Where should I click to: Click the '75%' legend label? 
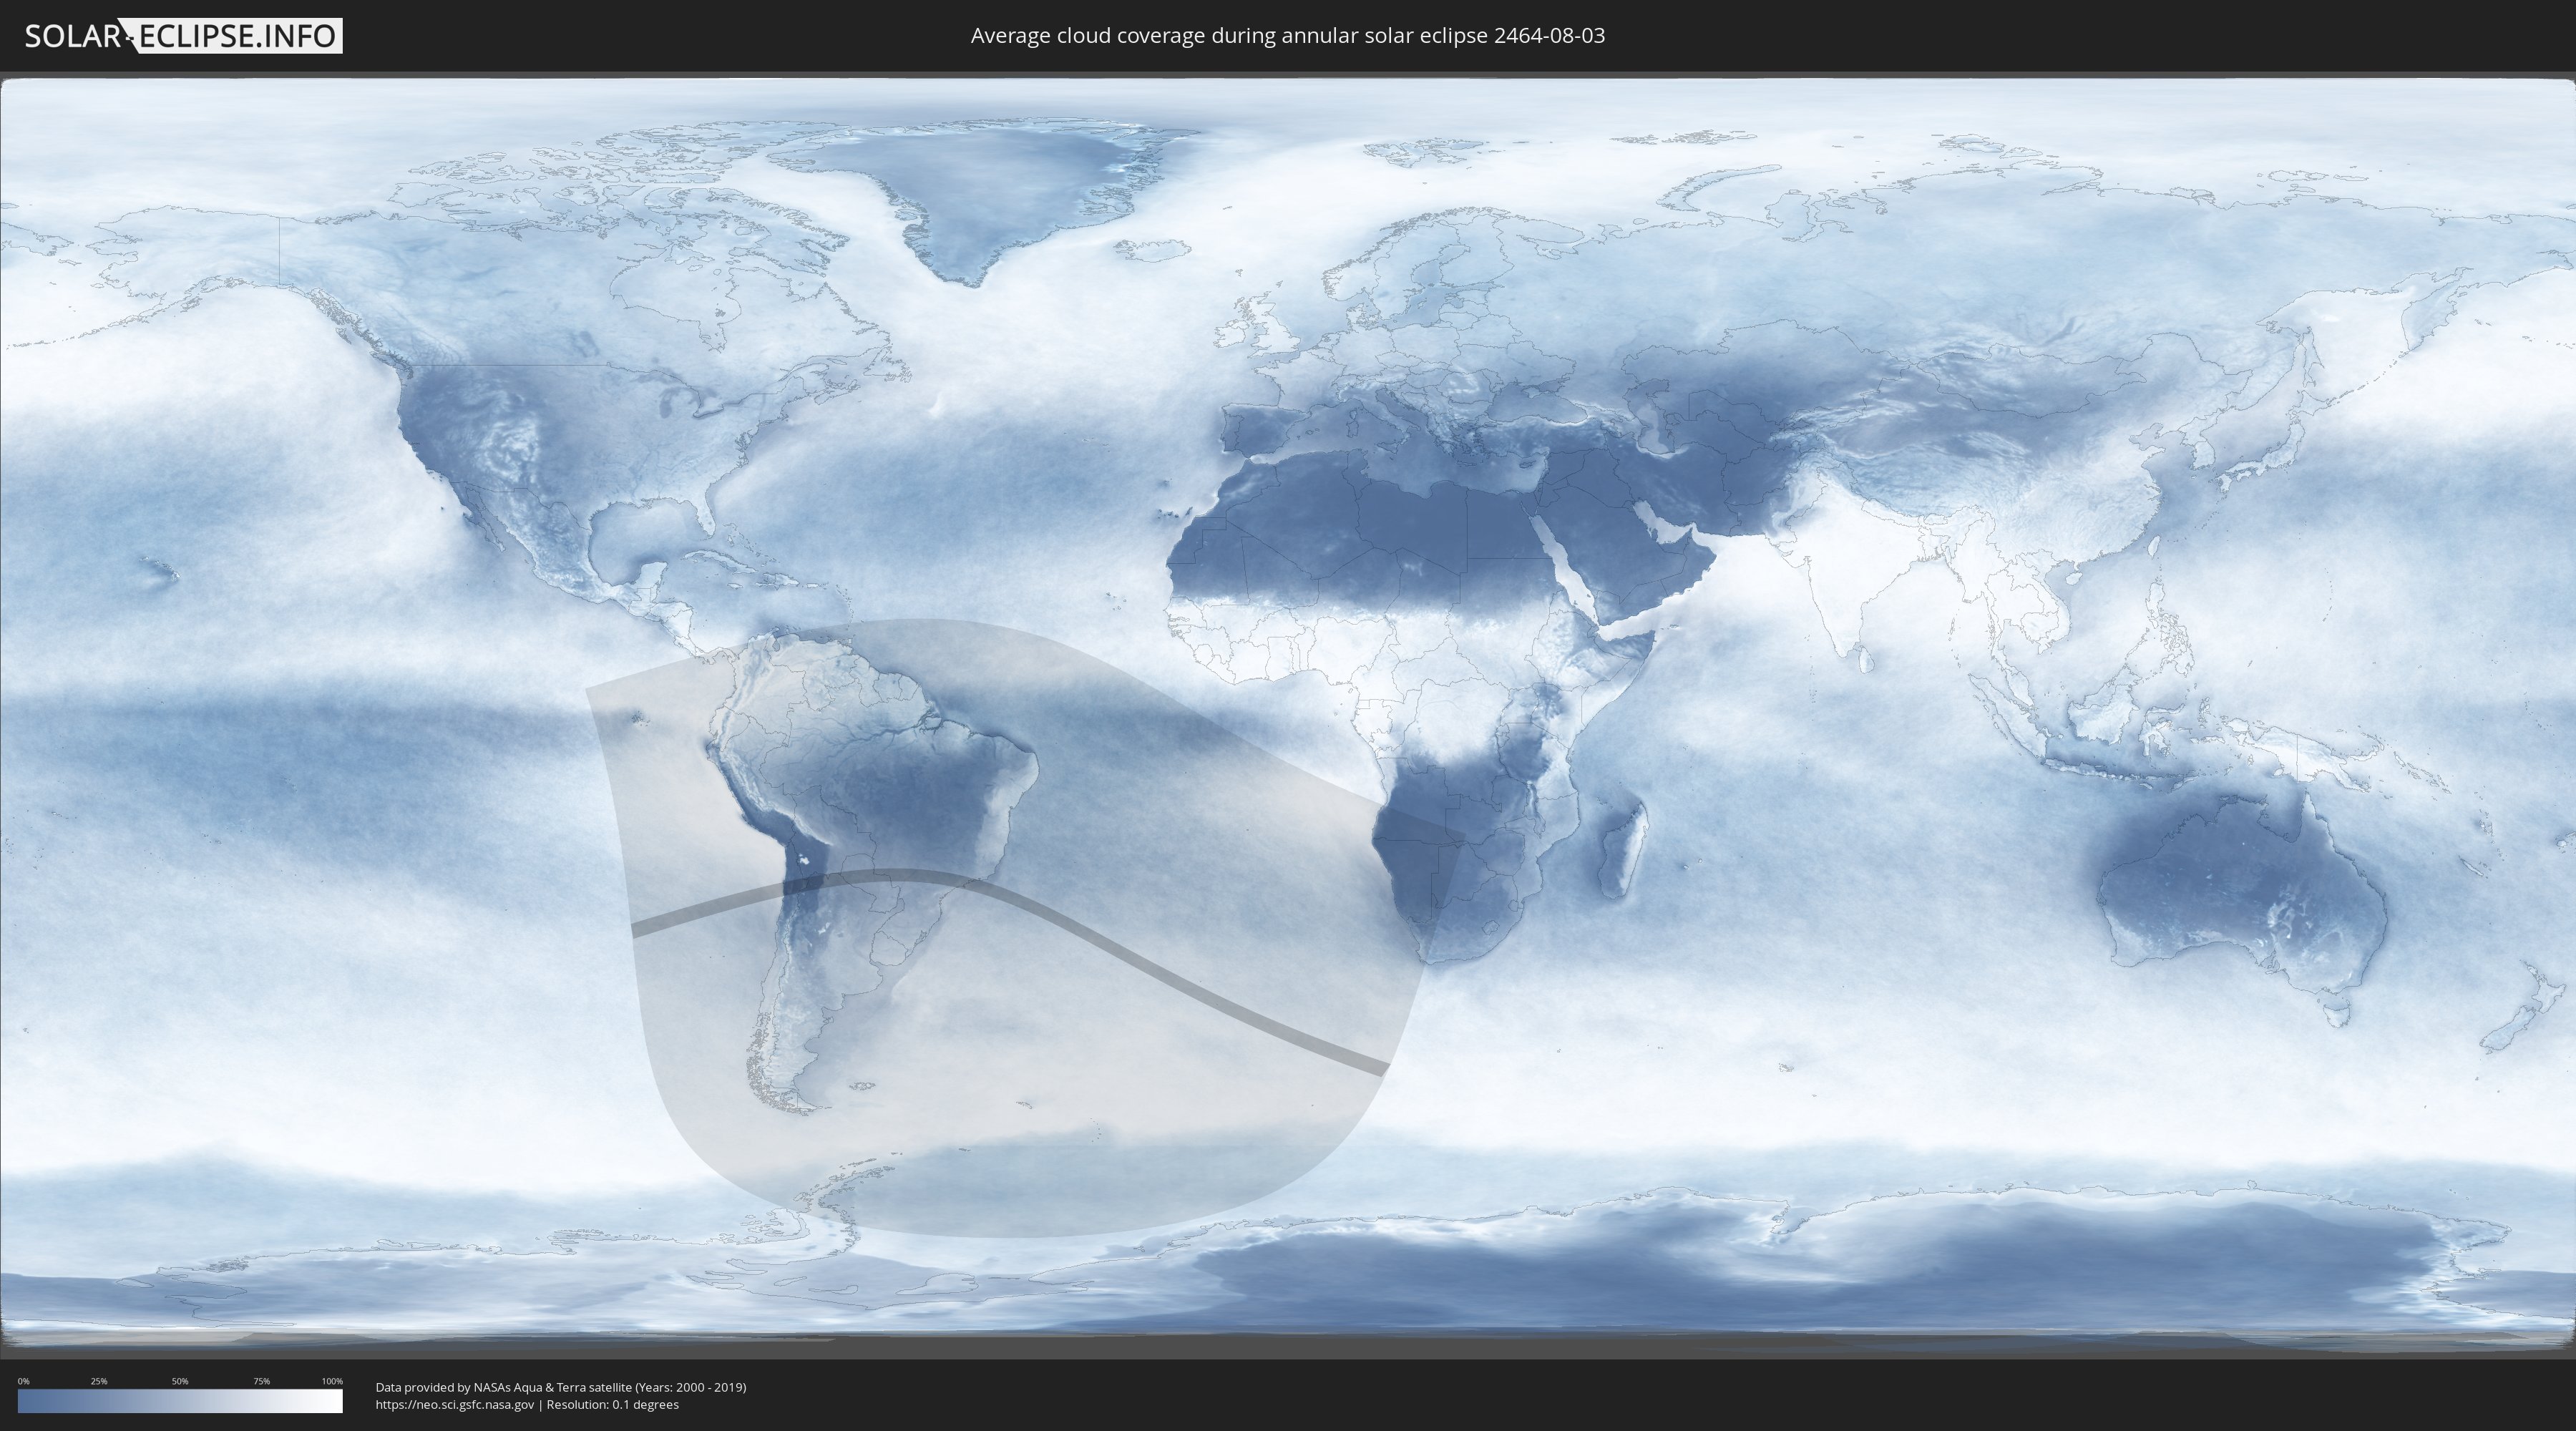pos(261,1381)
